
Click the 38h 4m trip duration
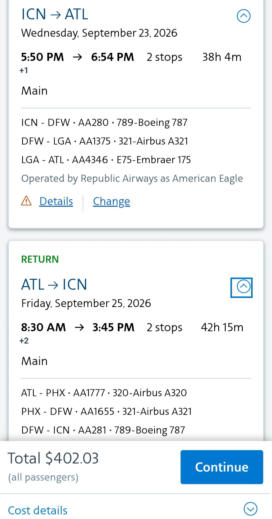(222, 57)
